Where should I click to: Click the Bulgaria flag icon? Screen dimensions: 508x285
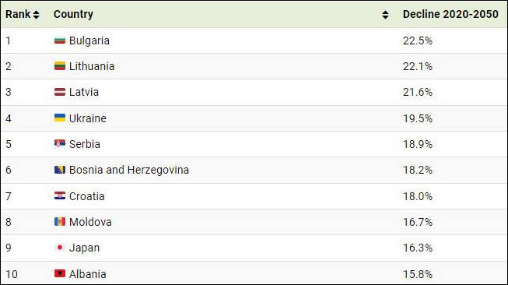point(60,40)
